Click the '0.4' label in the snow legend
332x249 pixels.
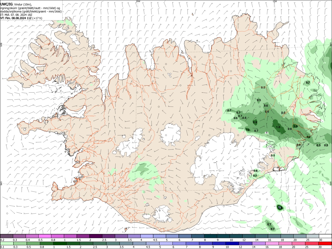(x=28, y=240)
